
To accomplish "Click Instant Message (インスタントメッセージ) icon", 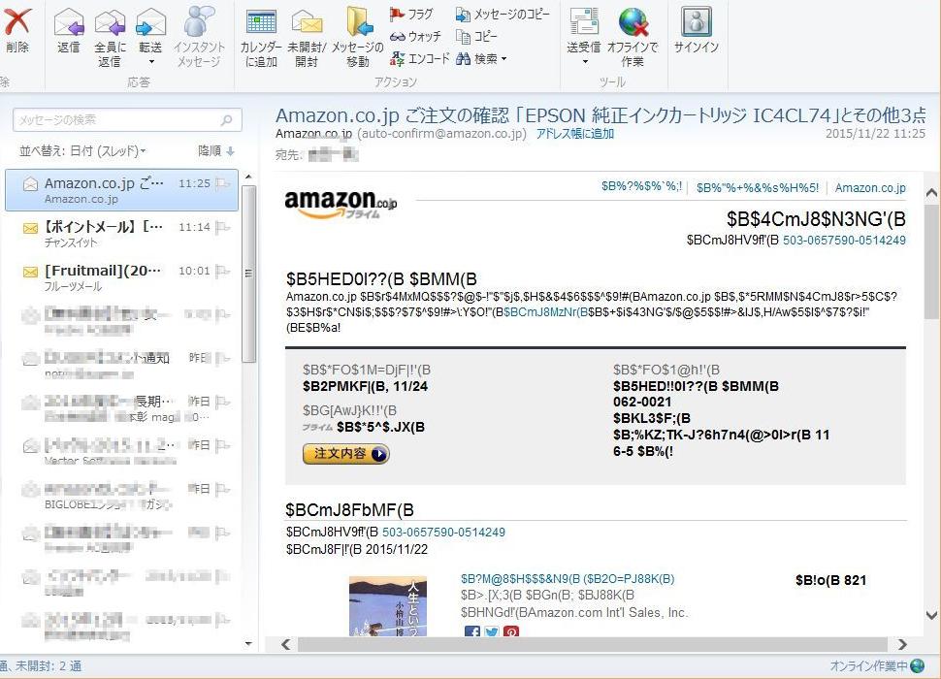I will coord(199,21).
